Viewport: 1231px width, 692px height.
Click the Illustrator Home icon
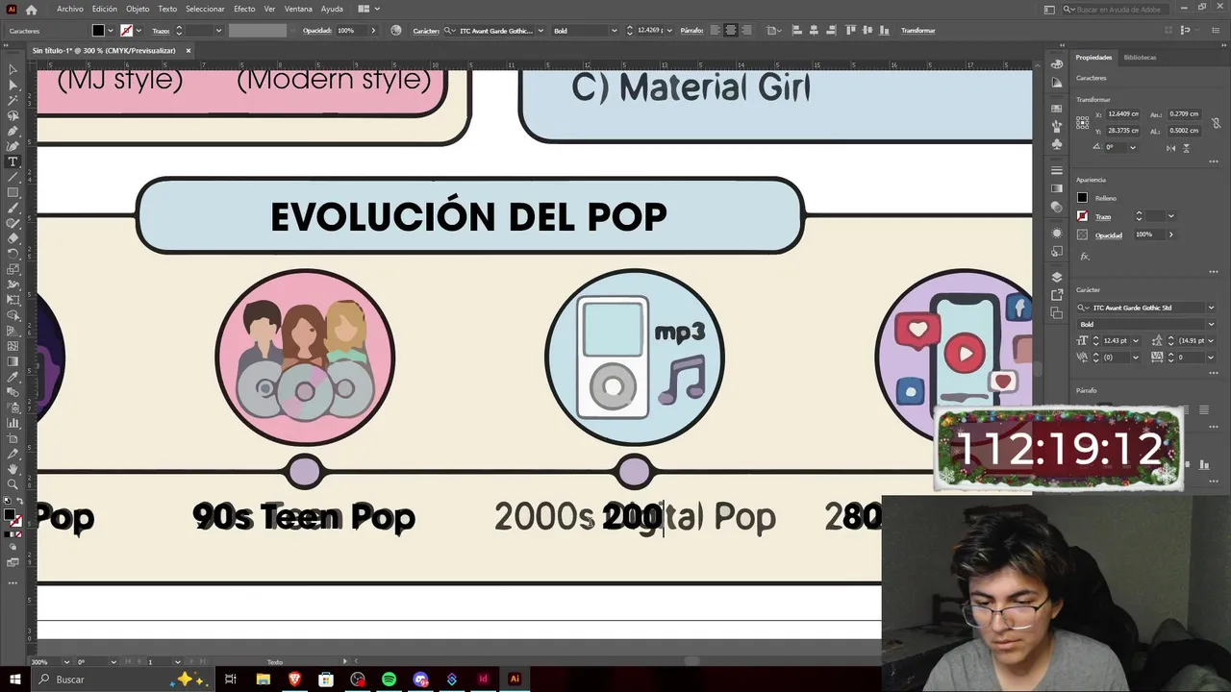point(32,9)
